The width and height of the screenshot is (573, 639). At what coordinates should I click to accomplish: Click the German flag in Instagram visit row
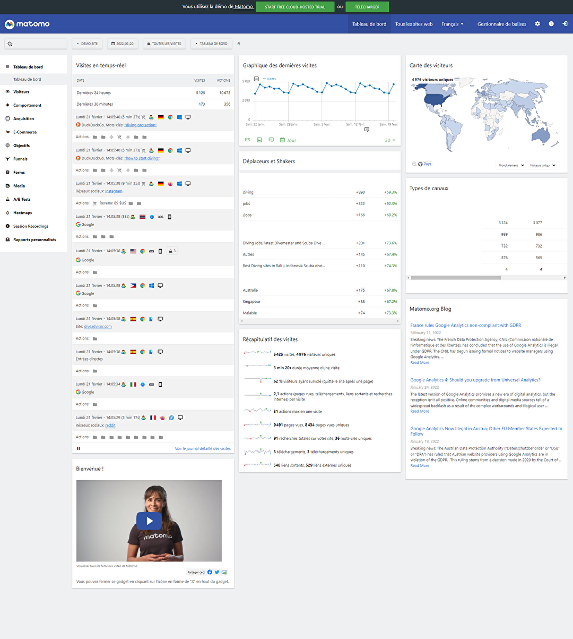[161, 184]
